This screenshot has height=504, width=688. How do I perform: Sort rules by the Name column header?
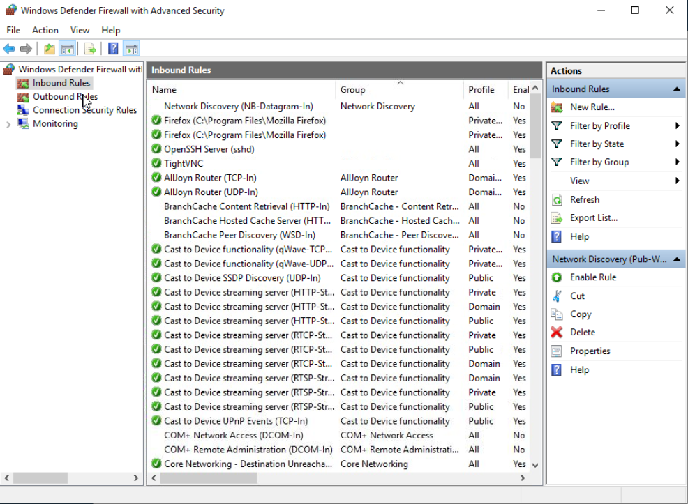pyautogui.click(x=241, y=89)
